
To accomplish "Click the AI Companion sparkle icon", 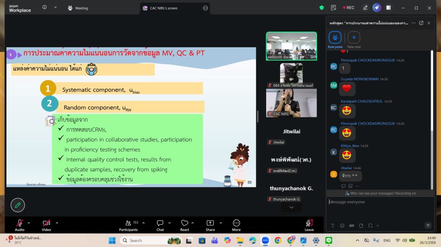I will [x=377, y=8].
